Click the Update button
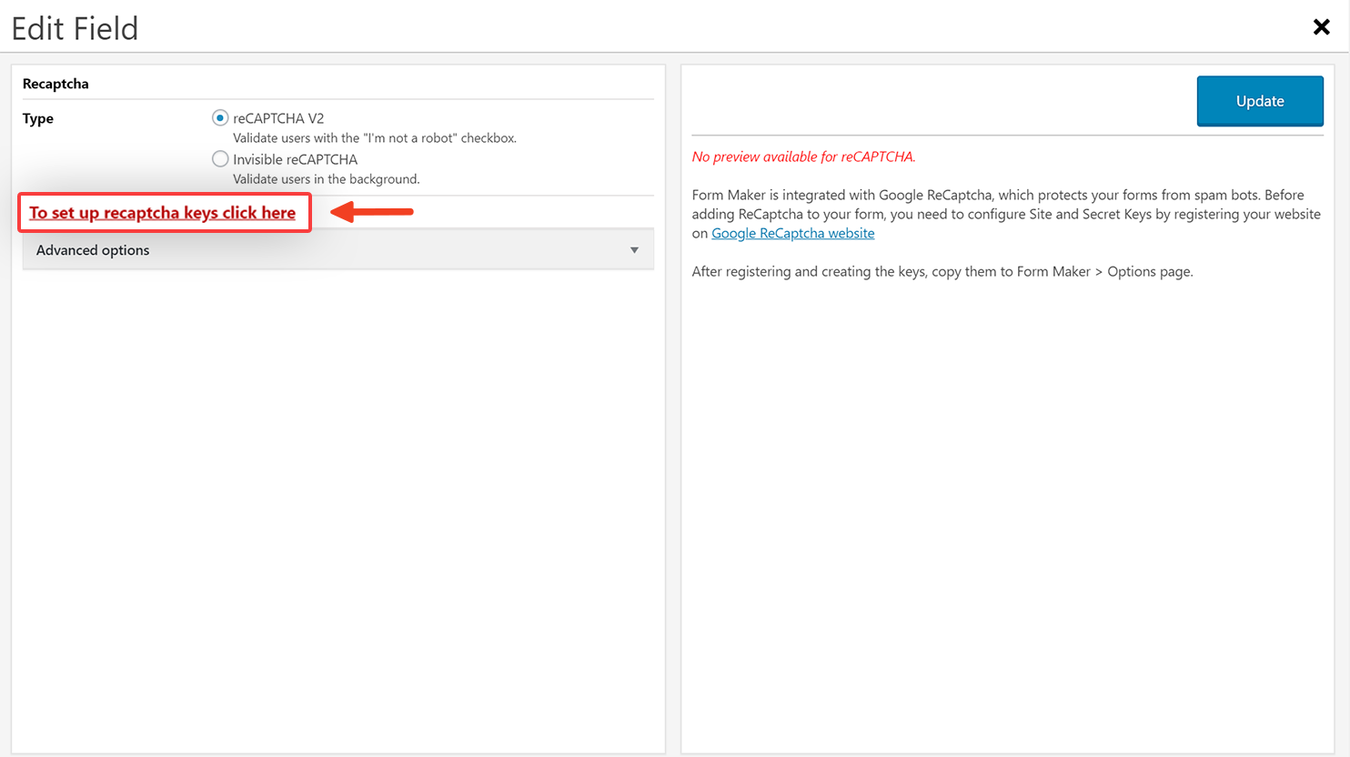The image size is (1350, 757). click(x=1260, y=101)
